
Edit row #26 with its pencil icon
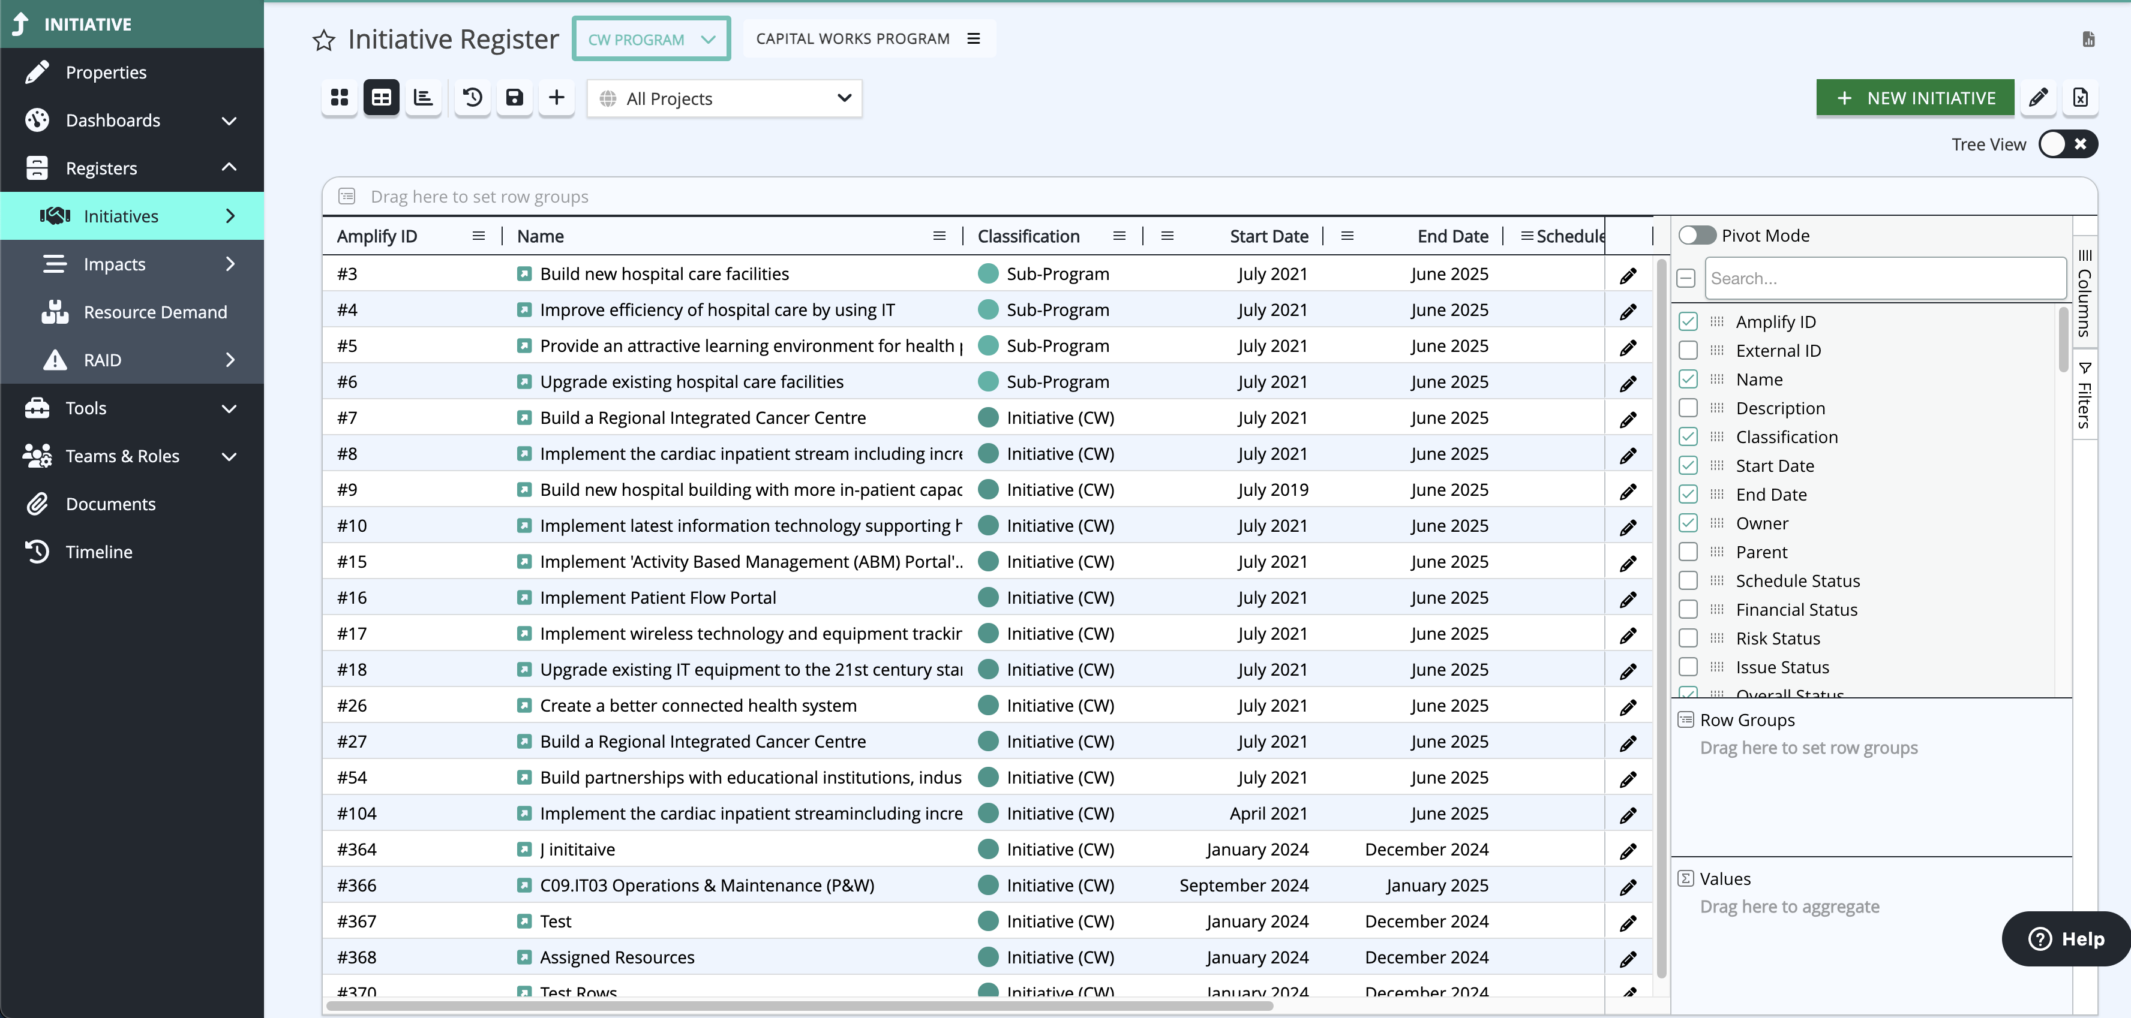pos(1628,707)
